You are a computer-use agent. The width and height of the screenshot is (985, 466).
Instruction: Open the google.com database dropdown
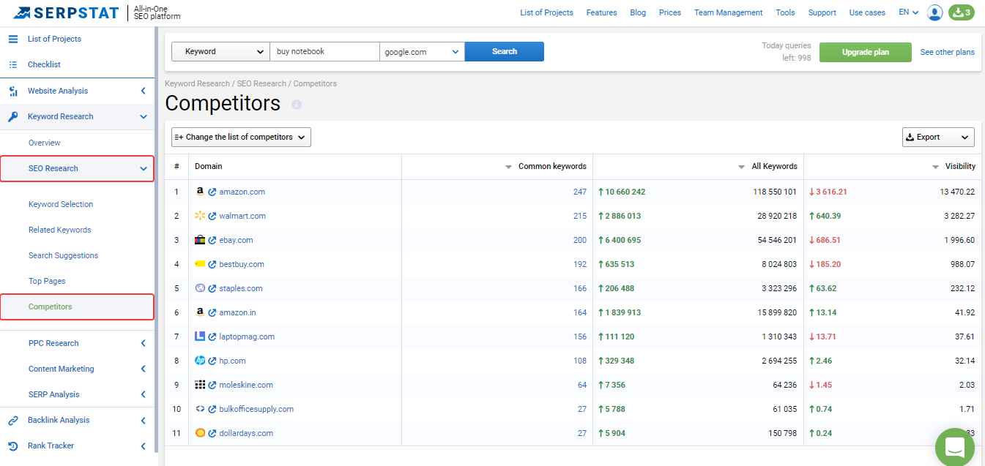pyautogui.click(x=422, y=51)
